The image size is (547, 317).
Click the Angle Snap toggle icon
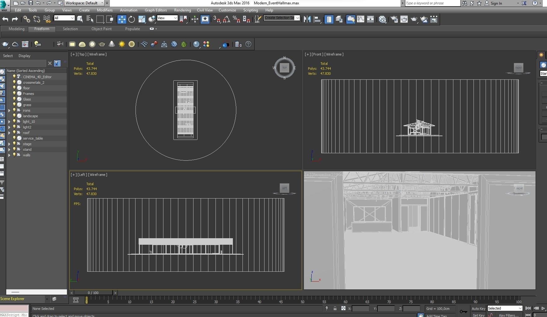226,19
